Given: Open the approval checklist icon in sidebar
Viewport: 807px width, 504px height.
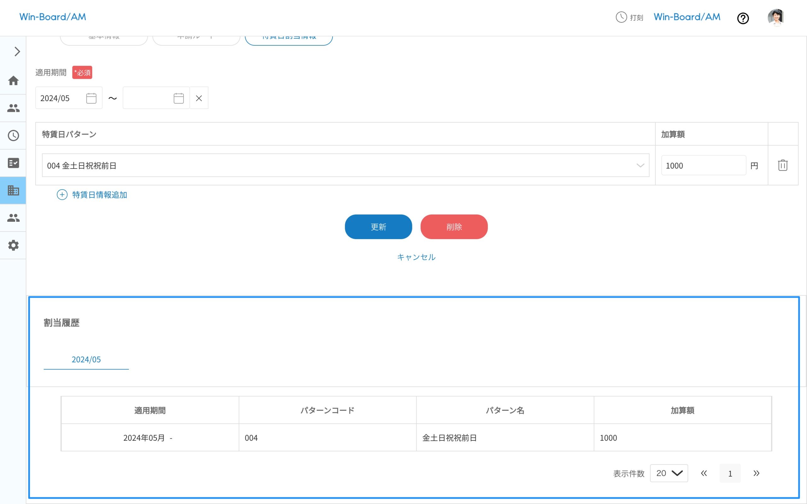Looking at the screenshot, I should 13,163.
